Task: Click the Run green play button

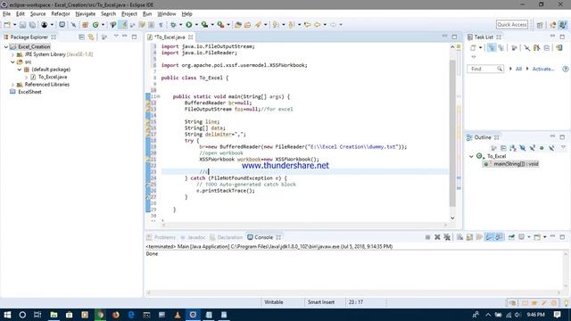Action: [188, 25]
